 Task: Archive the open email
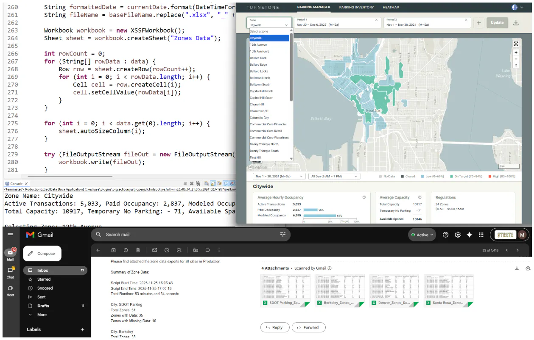click(x=113, y=250)
